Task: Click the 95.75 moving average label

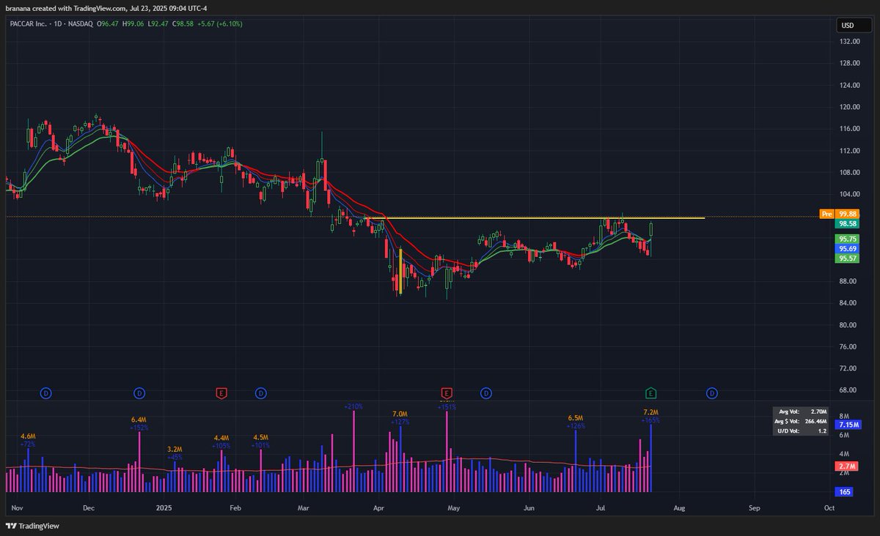Action: point(847,239)
